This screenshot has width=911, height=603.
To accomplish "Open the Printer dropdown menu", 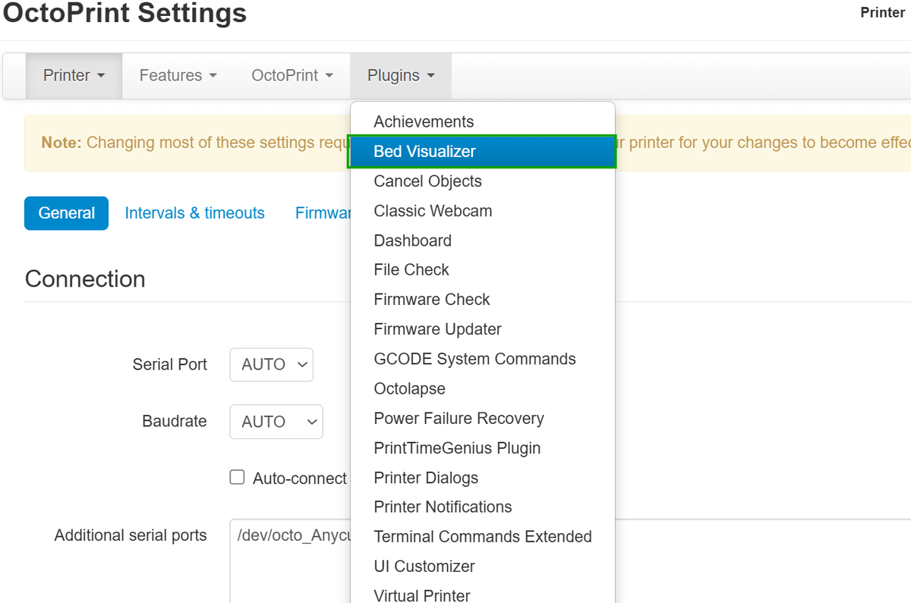I will [x=74, y=76].
